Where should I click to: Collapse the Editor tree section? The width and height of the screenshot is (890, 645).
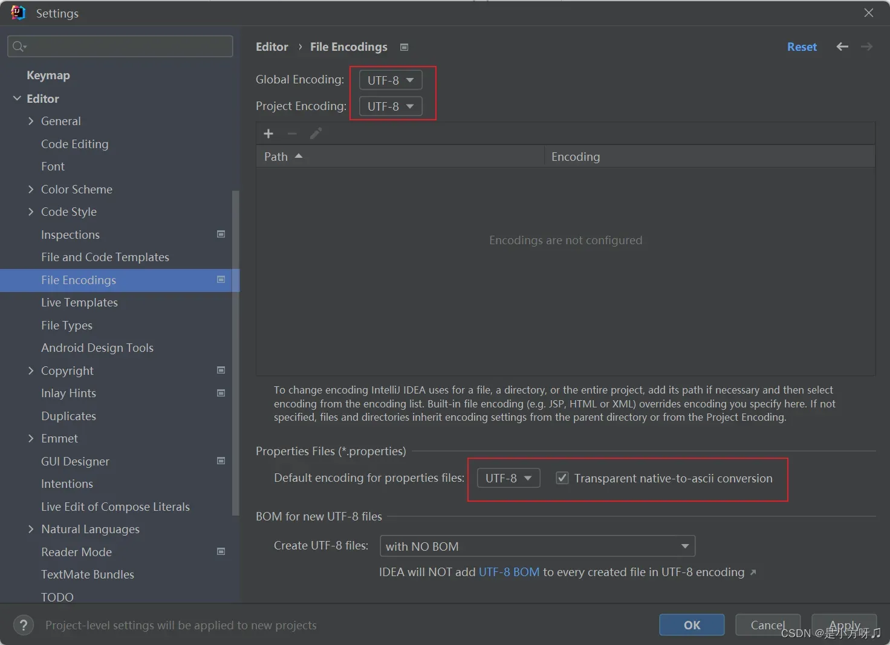(17, 98)
